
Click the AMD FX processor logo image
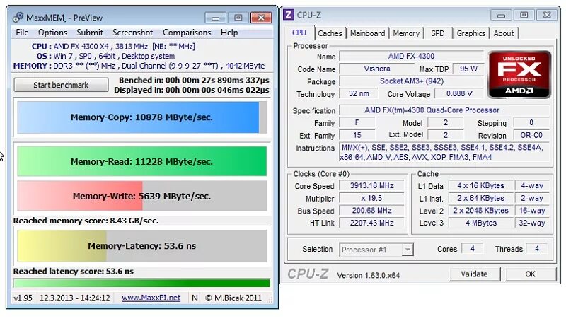519,75
